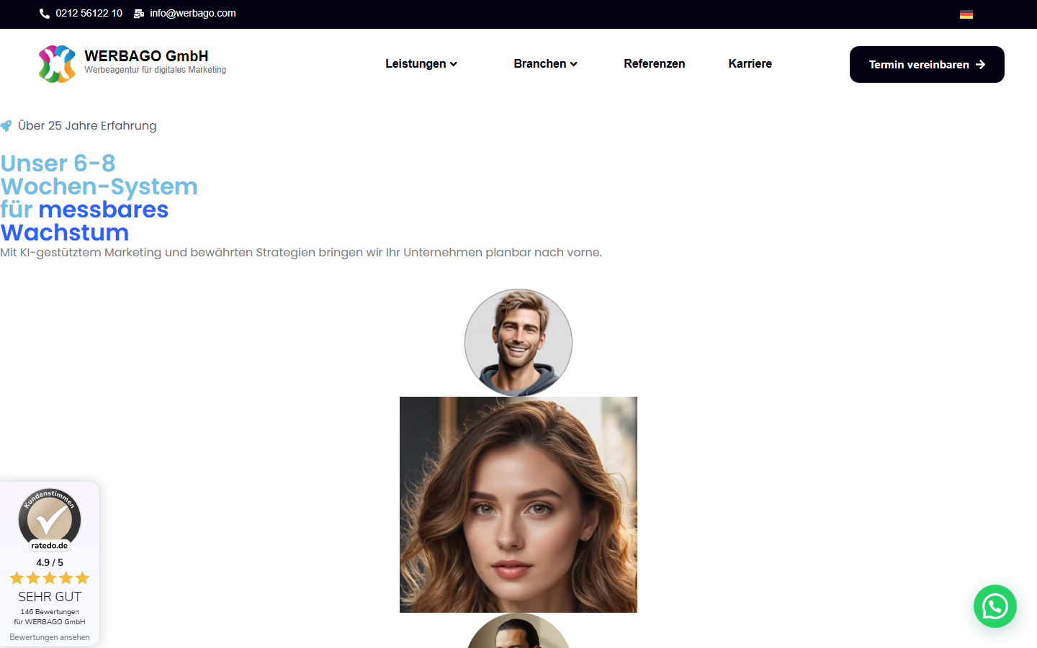The width and height of the screenshot is (1037, 648).
Task: Select 'Über 25 Jahre Erfahrung' text
Action: pos(87,125)
